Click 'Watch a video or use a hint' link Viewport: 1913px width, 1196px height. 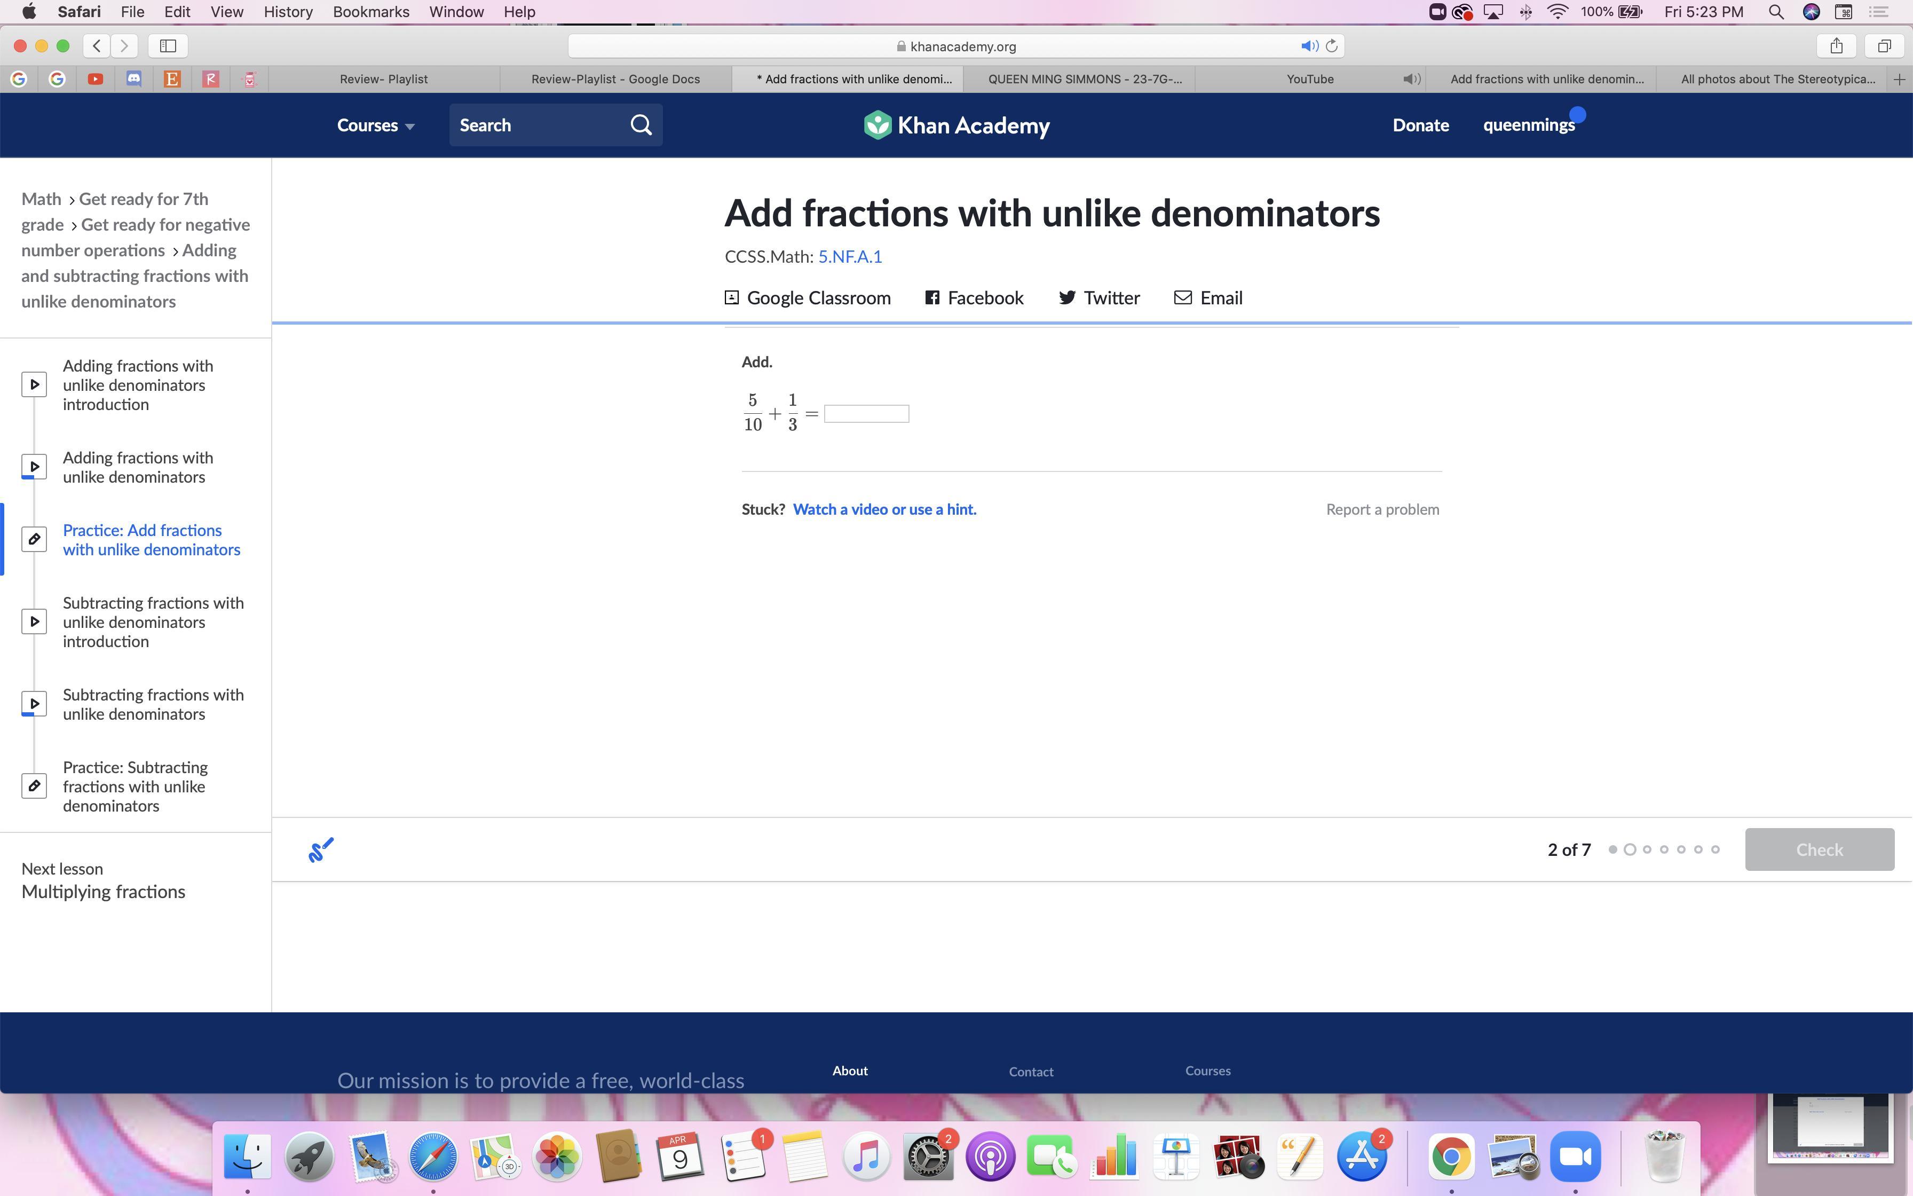884,509
